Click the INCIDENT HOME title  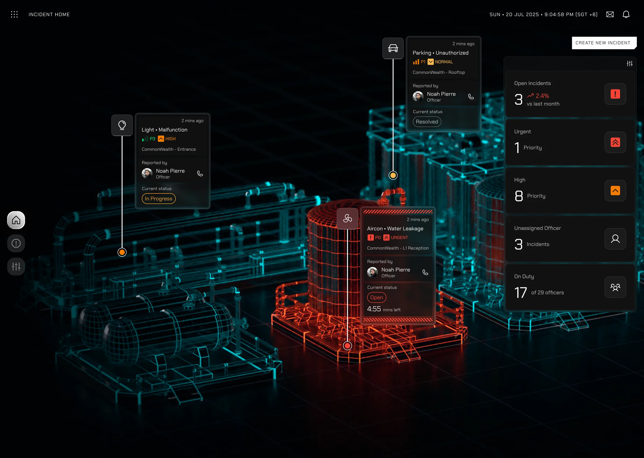point(49,14)
